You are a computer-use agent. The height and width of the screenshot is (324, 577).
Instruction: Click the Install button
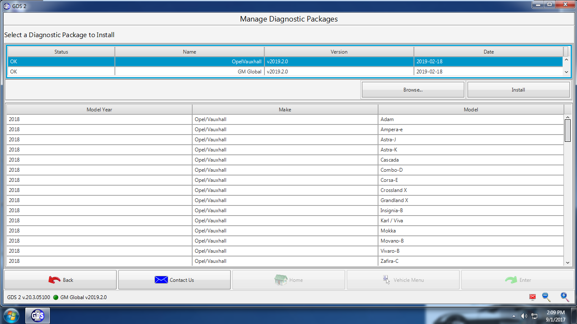click(518, 90)
